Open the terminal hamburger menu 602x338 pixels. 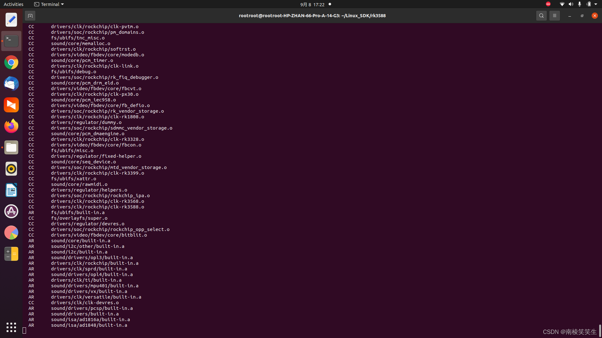pos(554,16)
